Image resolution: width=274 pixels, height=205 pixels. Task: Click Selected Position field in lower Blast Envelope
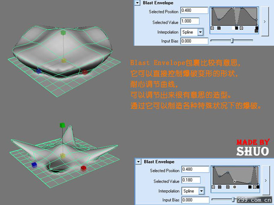pyautogui.click(x=195, y=169)
